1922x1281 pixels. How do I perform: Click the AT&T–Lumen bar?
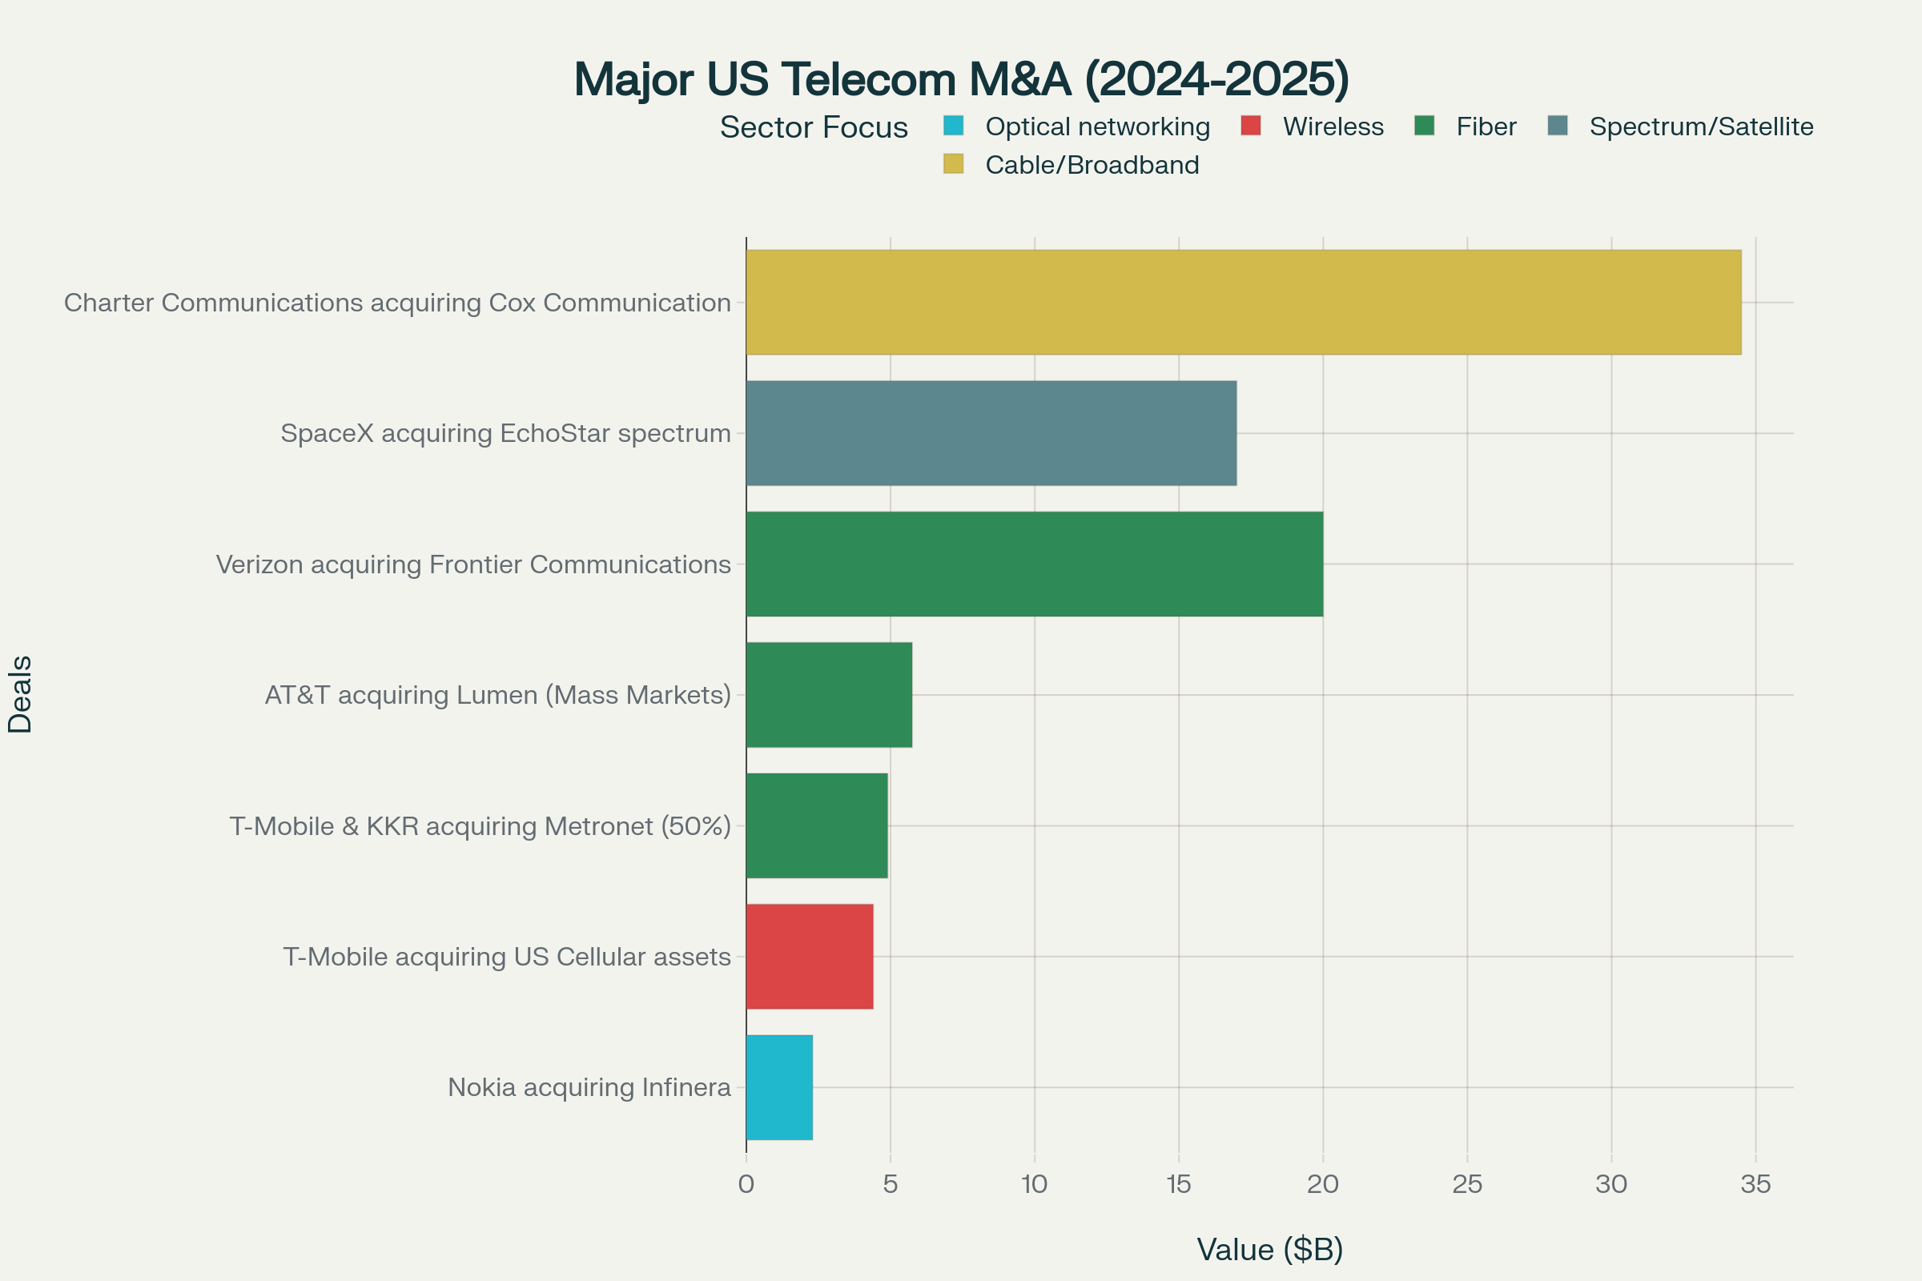(x=830, y=694)
